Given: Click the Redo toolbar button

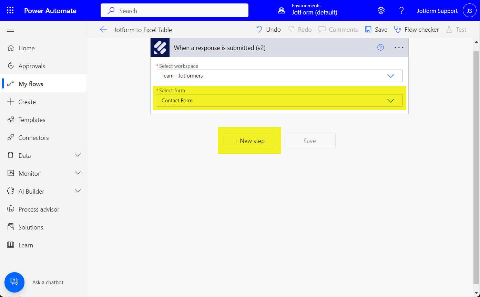Looking at the screenshot, I should coord(300,30).
